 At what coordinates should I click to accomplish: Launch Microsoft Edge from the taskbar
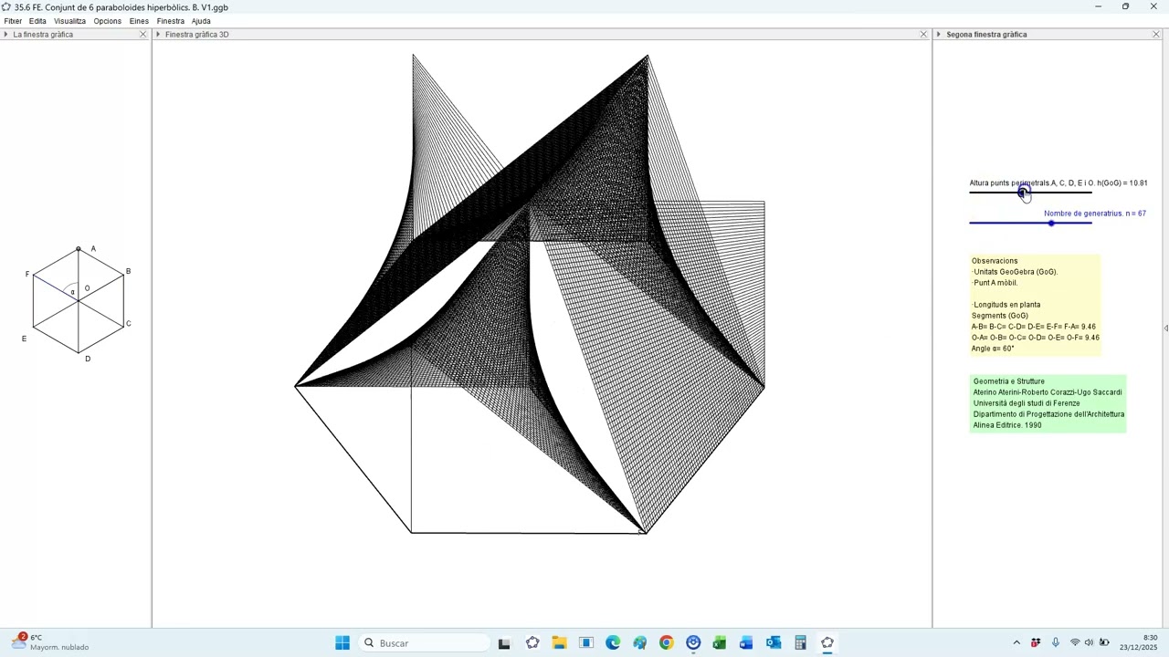tap(613, 643)
